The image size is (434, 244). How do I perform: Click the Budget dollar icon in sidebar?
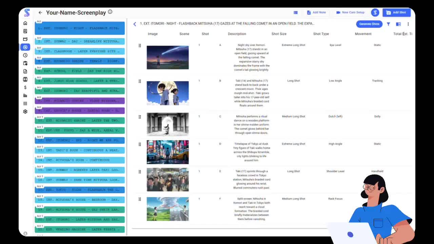click(x=25, y=87)
